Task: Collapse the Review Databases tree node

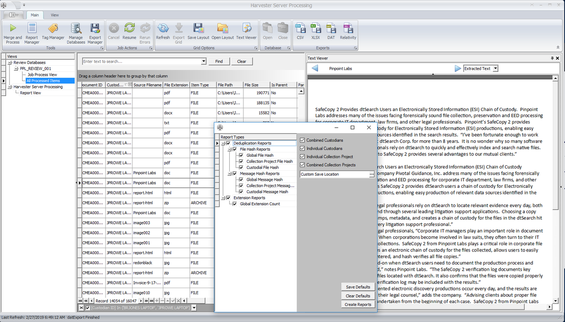Action: pos(10,63)
